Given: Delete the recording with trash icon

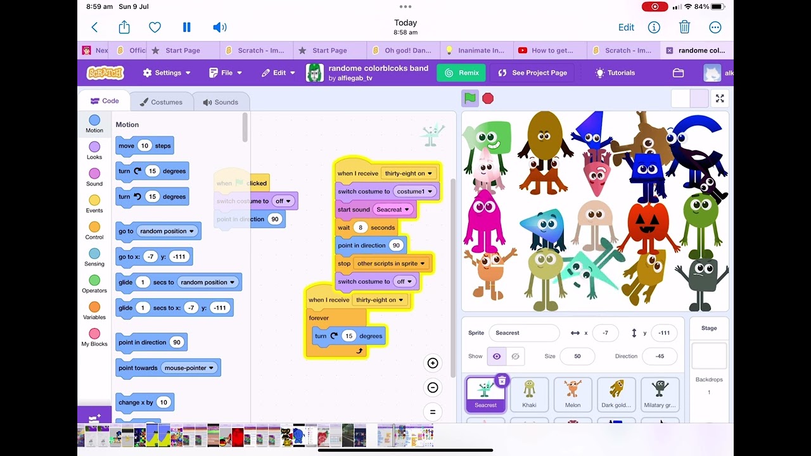Looking at the screenshot, I should [684, 27].
